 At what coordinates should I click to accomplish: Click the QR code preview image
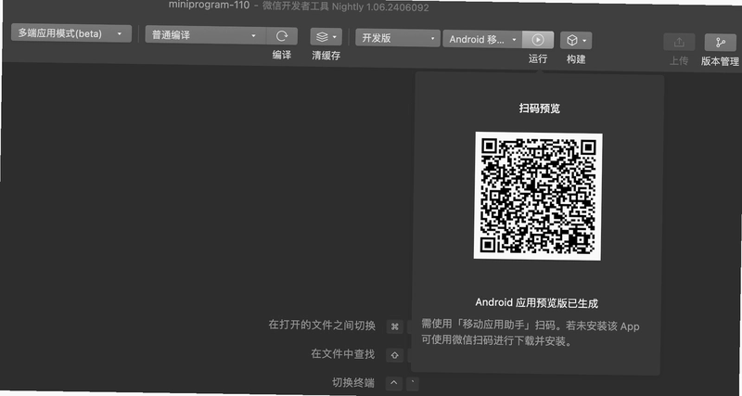click(x=538, y=197)
